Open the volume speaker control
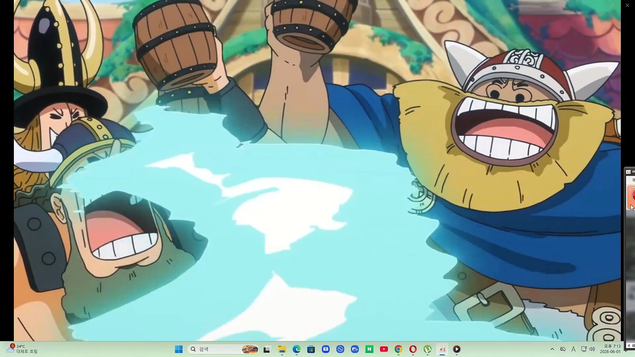 (x=592, y=350)
